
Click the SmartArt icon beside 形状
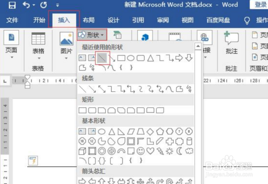[117, 35]
